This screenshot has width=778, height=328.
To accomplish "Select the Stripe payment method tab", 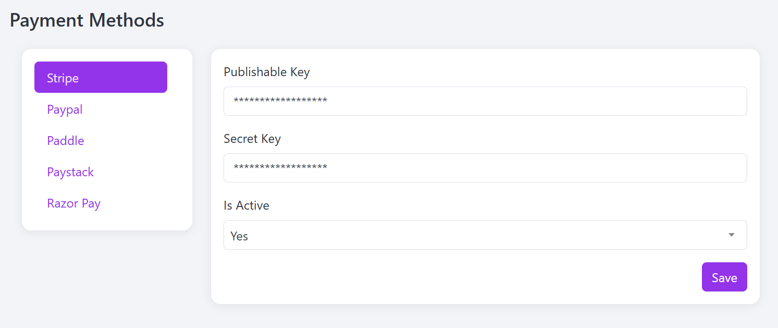I will (x=101, y=77).
